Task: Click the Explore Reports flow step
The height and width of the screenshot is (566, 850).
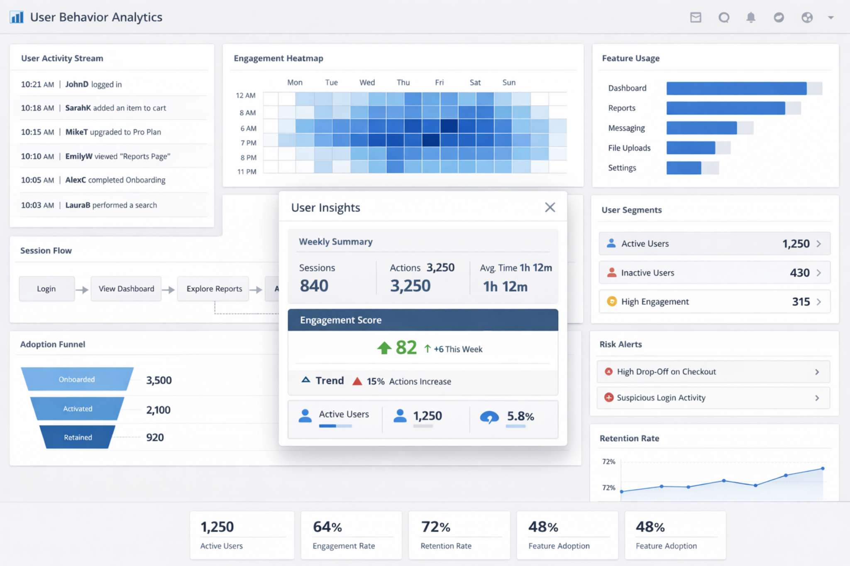Action: pyautogui.click(x=213, y=289)
